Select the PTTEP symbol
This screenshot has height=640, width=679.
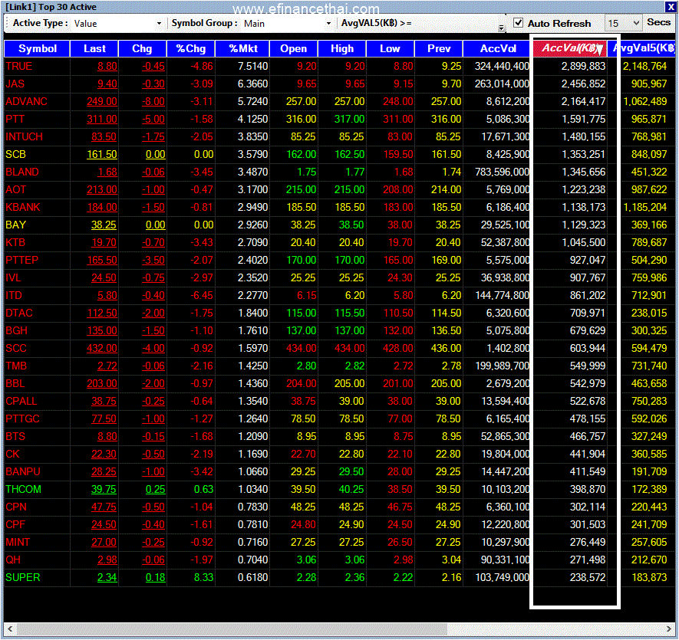point(22,260)
